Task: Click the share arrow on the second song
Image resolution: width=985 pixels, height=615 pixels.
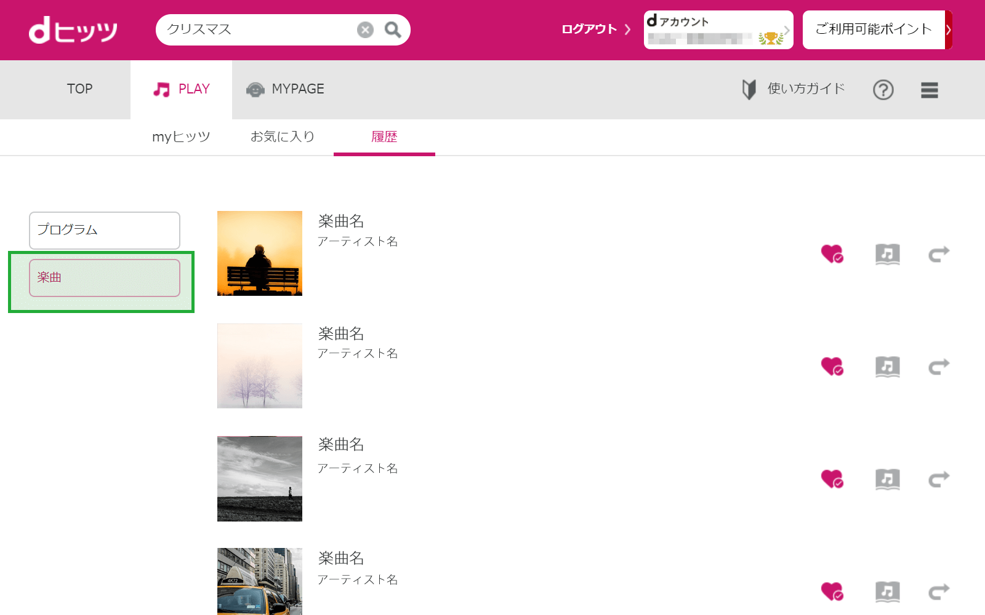Action: (x=939, y=367)
